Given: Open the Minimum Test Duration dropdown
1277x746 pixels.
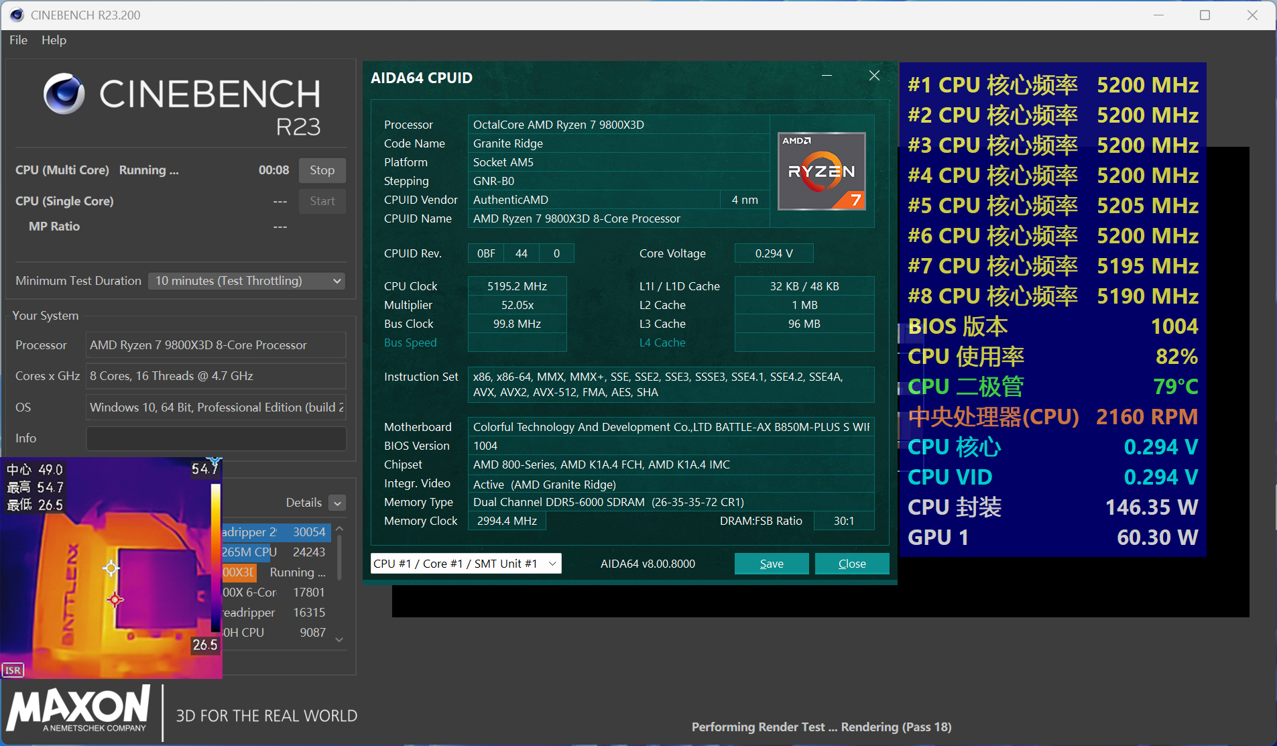Looking at the screenshot, I should point(246,281).
